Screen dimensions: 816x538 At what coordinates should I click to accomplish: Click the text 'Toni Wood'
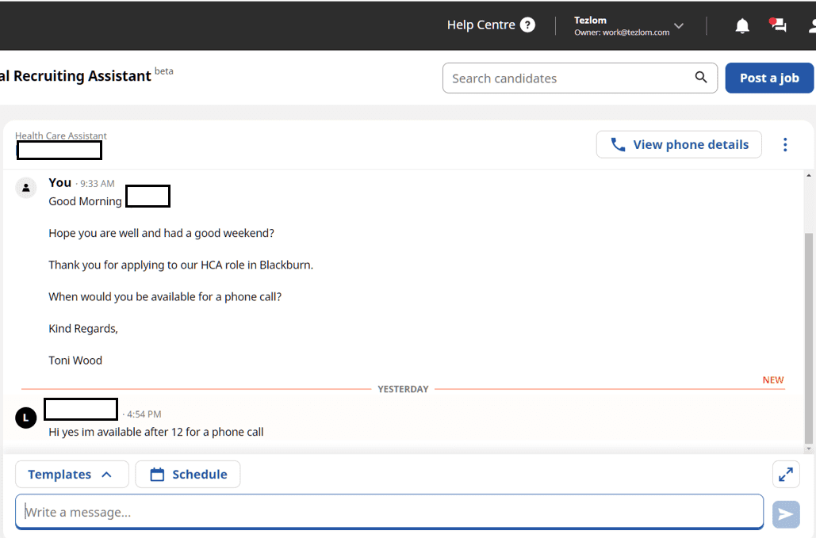tap(75, 361)
